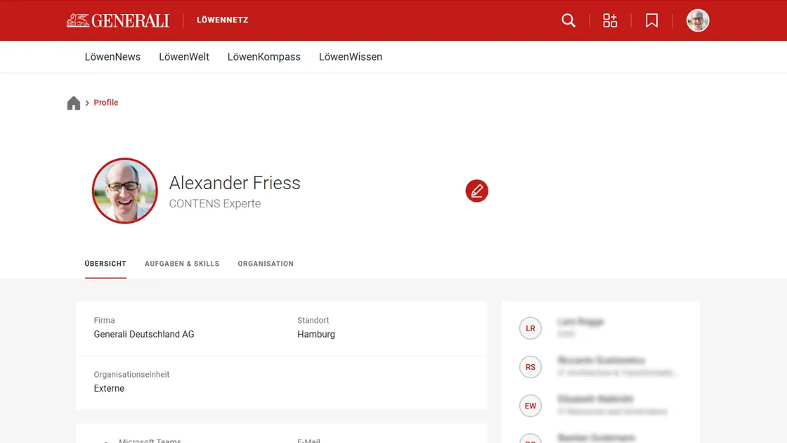Switch to the ORGANISATION tab
This screenshot has width=787, height=443.
pos(266,263)
